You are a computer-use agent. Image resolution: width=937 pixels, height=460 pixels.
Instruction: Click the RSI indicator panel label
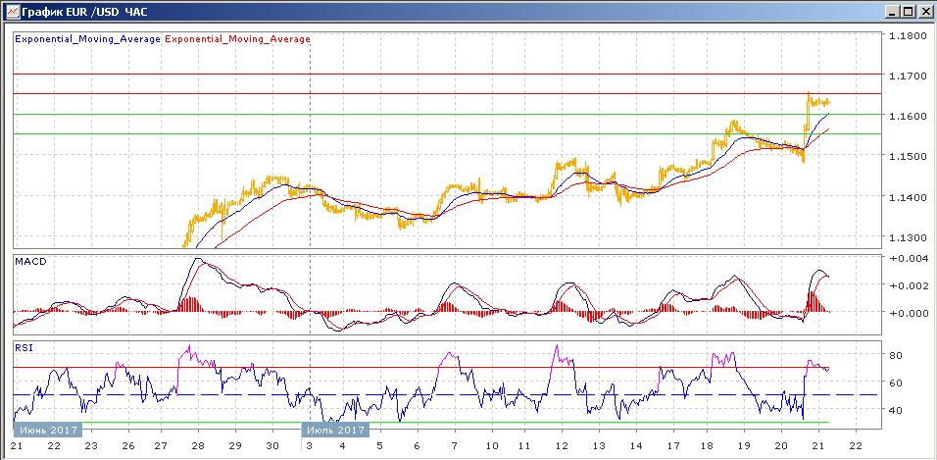click(24, 346)
